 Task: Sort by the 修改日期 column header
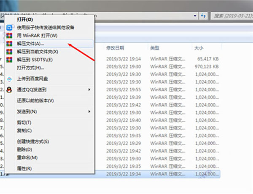click(115, 48)
